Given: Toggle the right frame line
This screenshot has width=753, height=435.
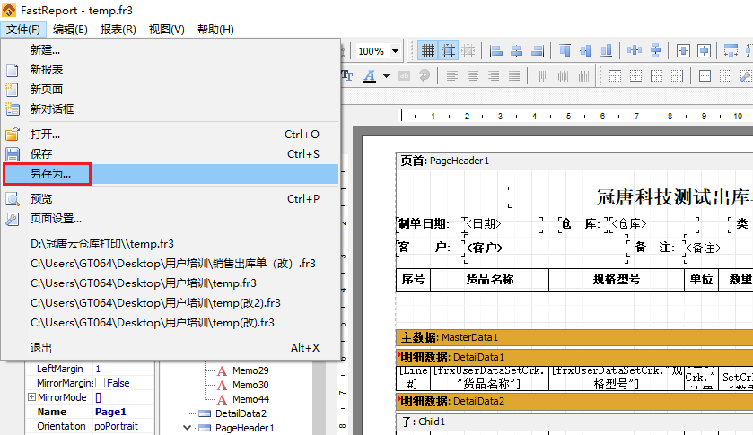Looking at the screenshot, I should tap(677, 76).
